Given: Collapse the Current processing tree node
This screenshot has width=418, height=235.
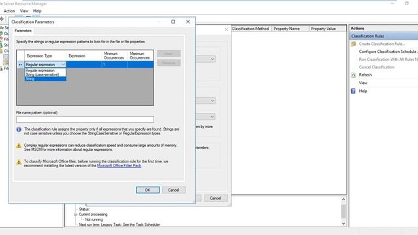Looking at the screenshot, I should click(x=76, y=214).
